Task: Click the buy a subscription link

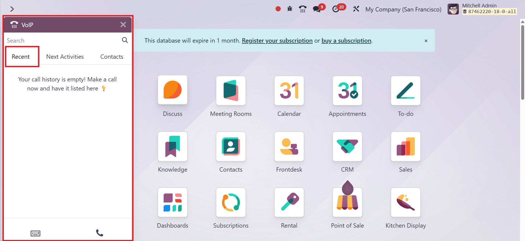Action: (346, 41)
